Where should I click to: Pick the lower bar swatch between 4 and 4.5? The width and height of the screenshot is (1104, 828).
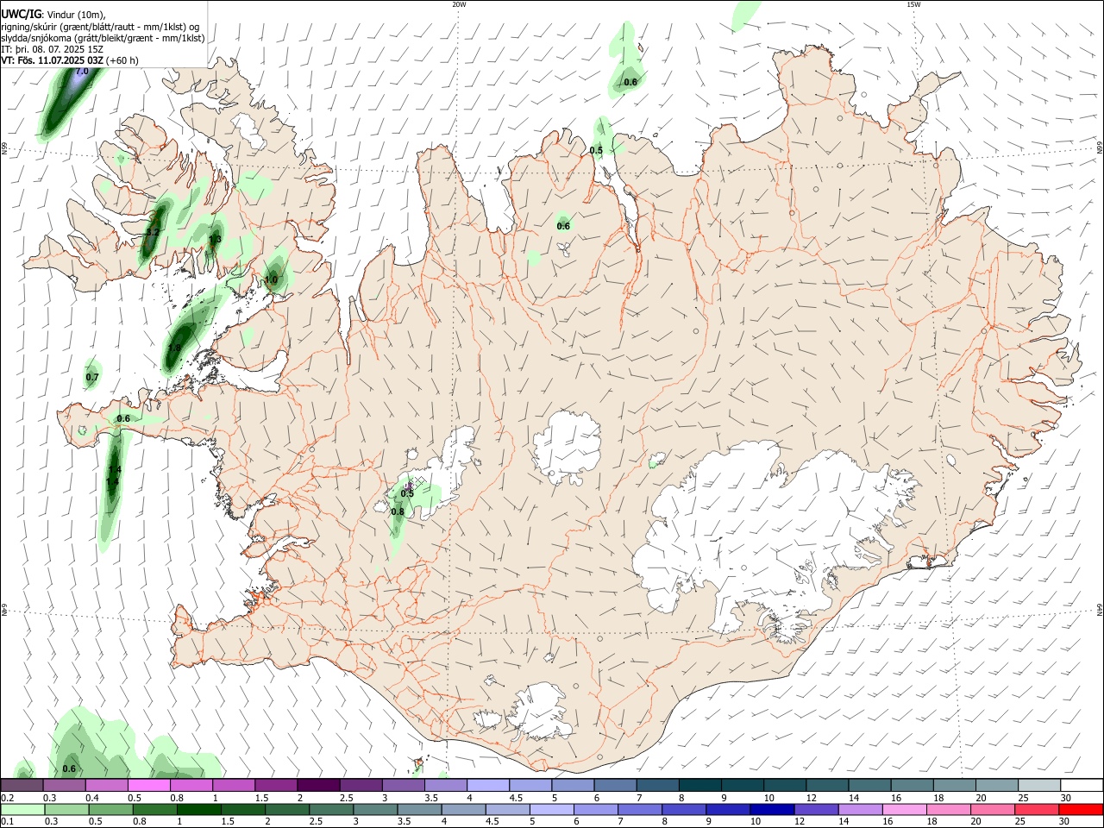click(465, 809)
